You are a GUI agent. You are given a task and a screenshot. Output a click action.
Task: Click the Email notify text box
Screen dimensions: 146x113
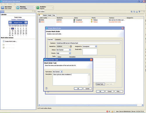(90, 52)
